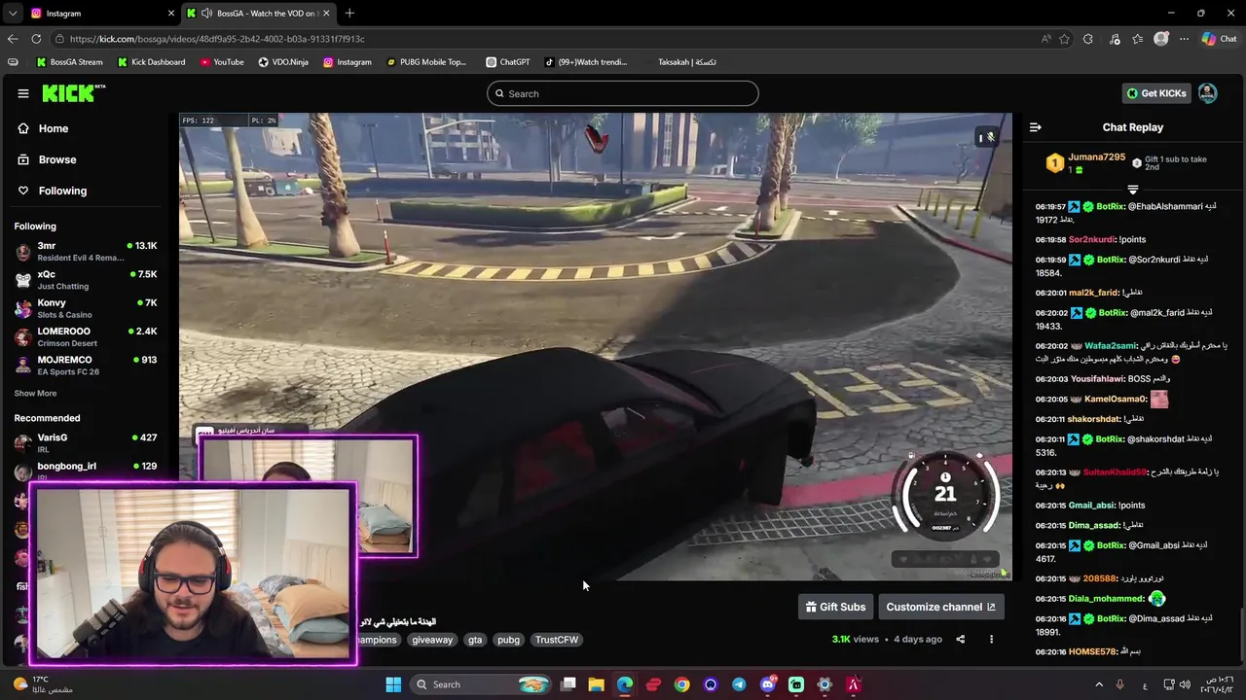1246x700 pixels.
Task: Open File Explorer from taskbar
Action: pos(597,684)
